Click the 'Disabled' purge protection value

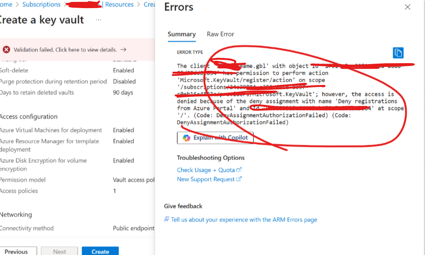124,81
